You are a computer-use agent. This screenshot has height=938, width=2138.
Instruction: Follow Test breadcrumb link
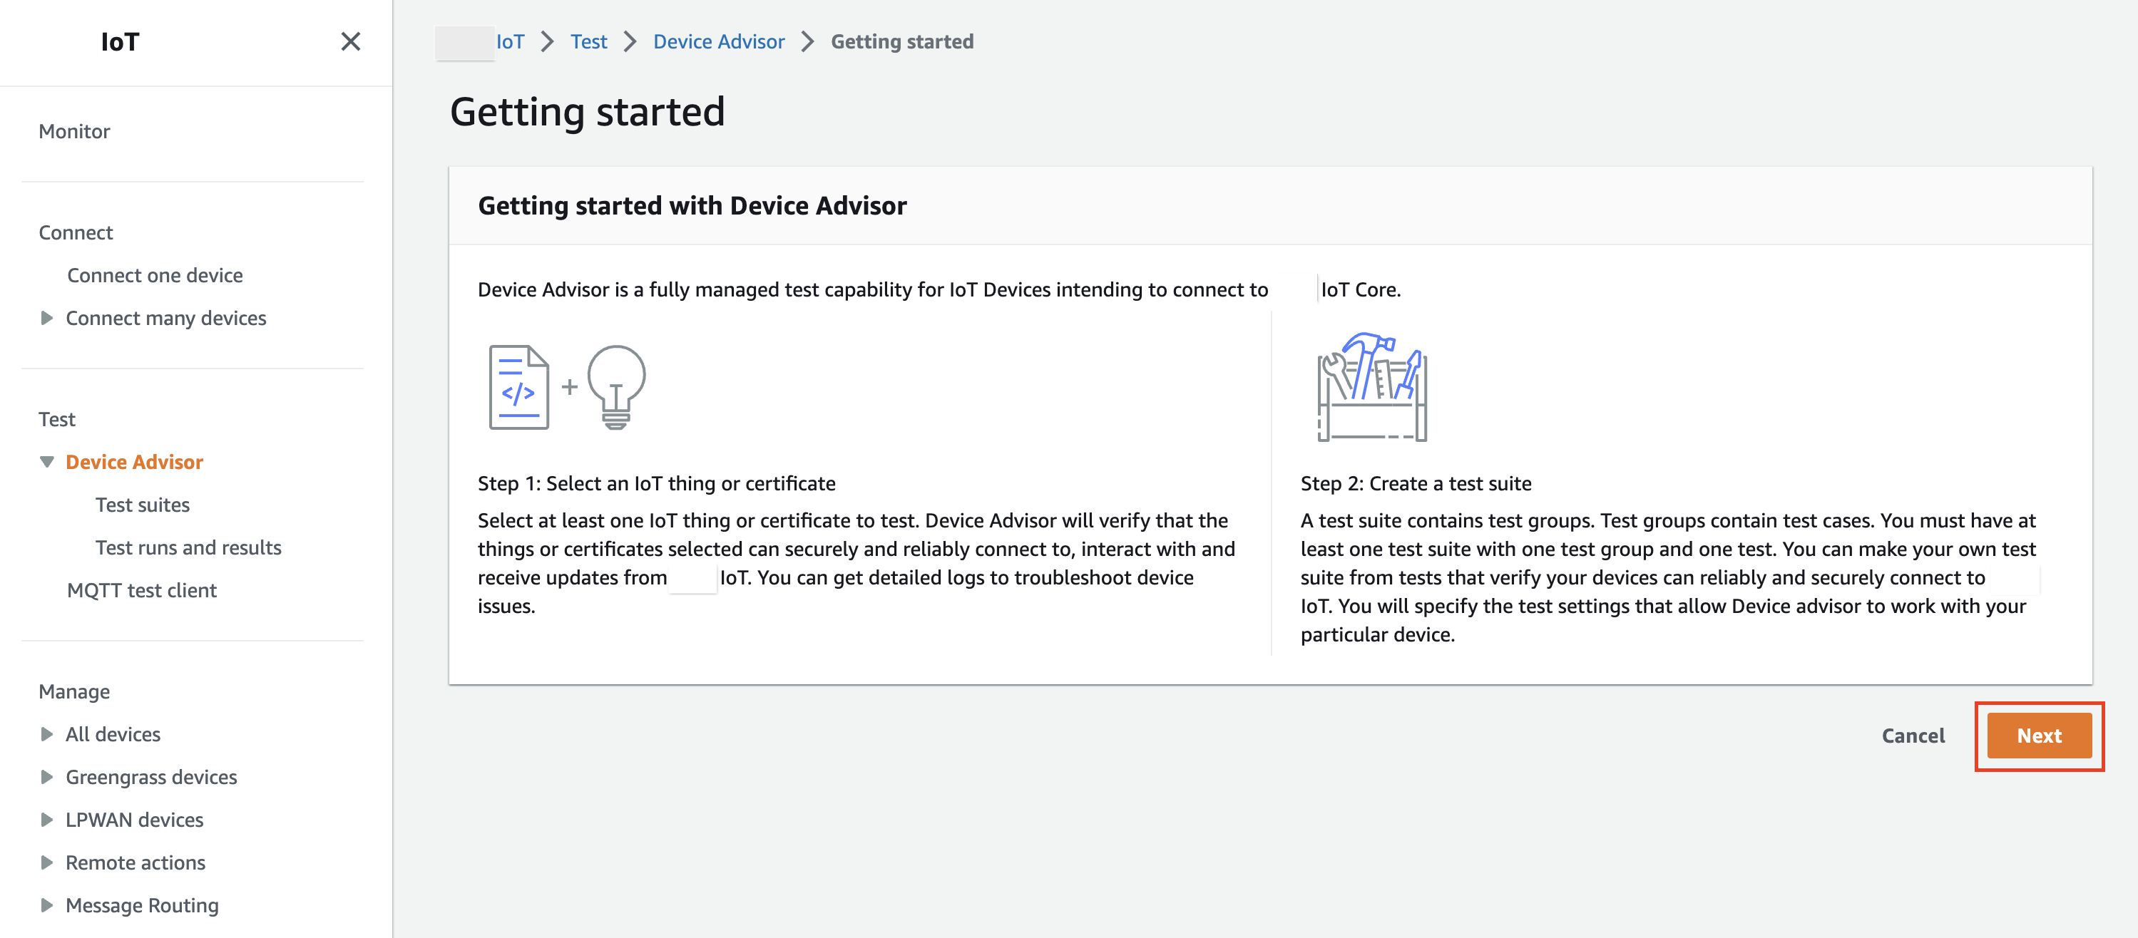588,41
